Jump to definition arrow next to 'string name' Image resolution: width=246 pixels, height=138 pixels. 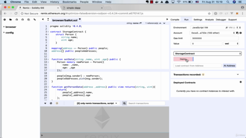pos(140,23)
